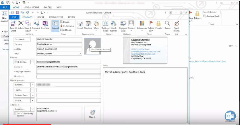Mark the contact as Private in contact ribbon
The width and height of the screenshot is (240, 125).
(159, 25)
